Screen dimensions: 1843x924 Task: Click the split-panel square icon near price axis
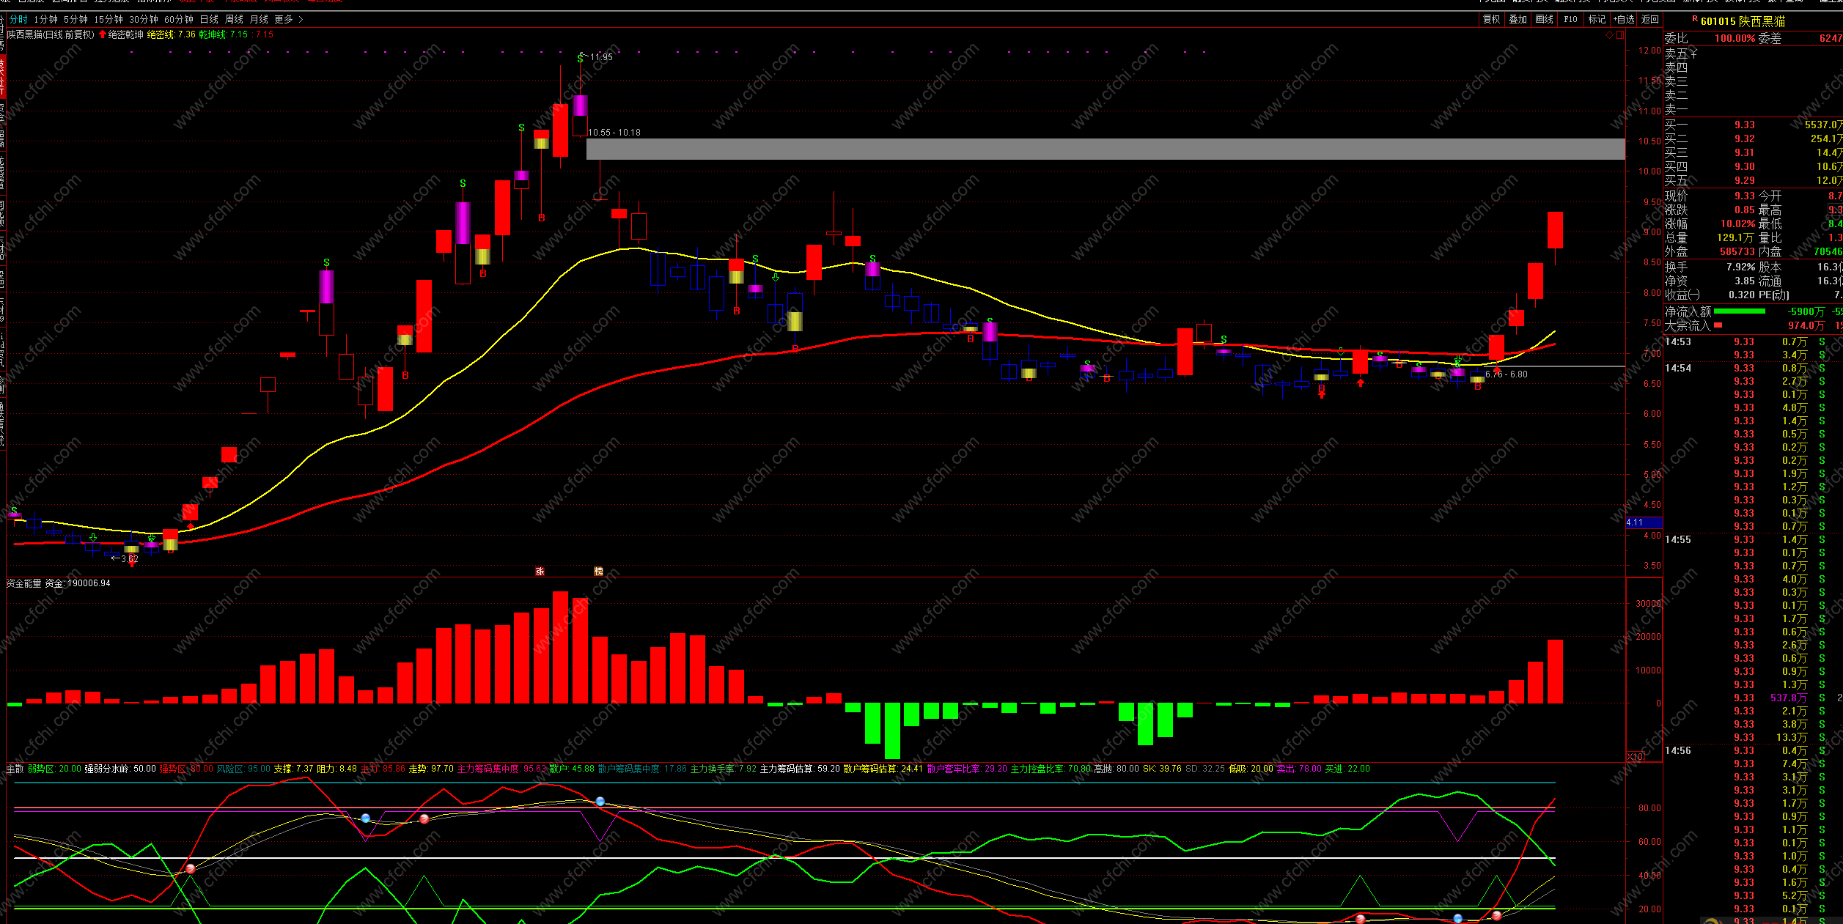pos(1620,34)
